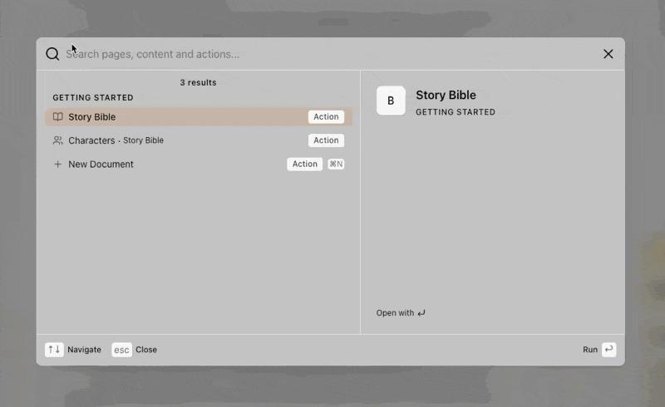The image size is (665, 407).
Task: Click Action badge on Characters row
Action: pyautogui.click(x=326, y=140)
